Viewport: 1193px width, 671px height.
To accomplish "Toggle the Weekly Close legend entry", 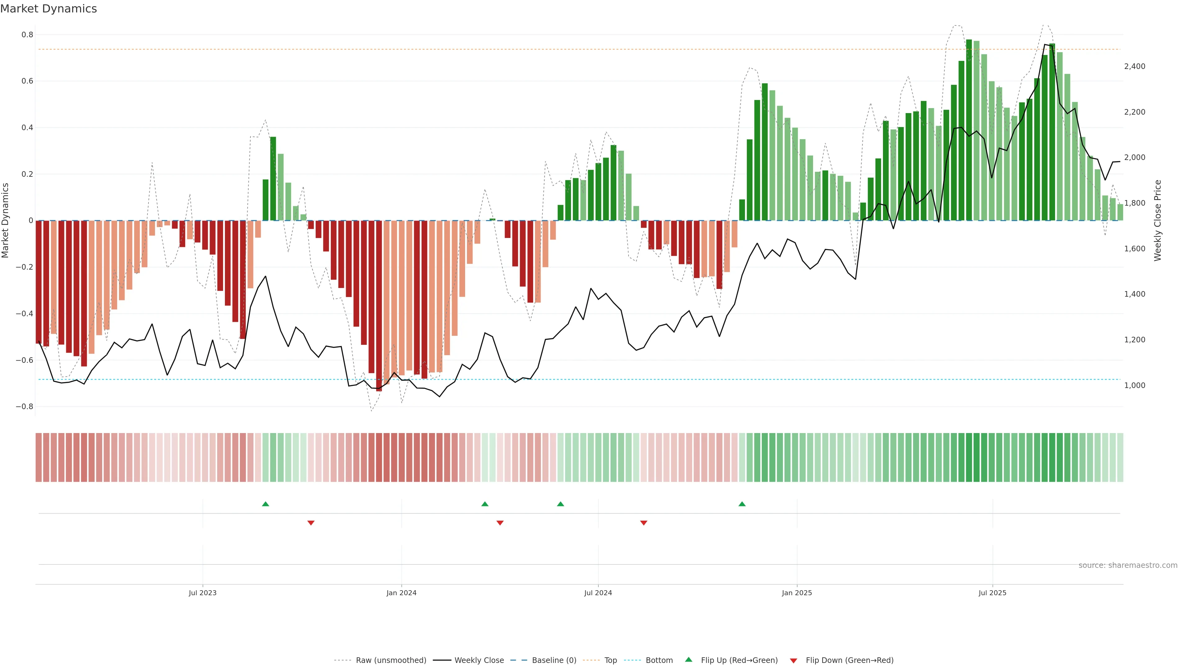I will pyautogui.click(x=479, y=660).
